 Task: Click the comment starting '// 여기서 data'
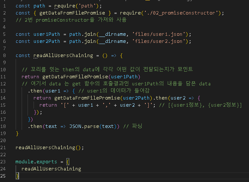(116, 84)
